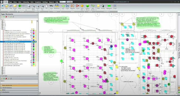Click red delete X in lower list toolbar

6,79
